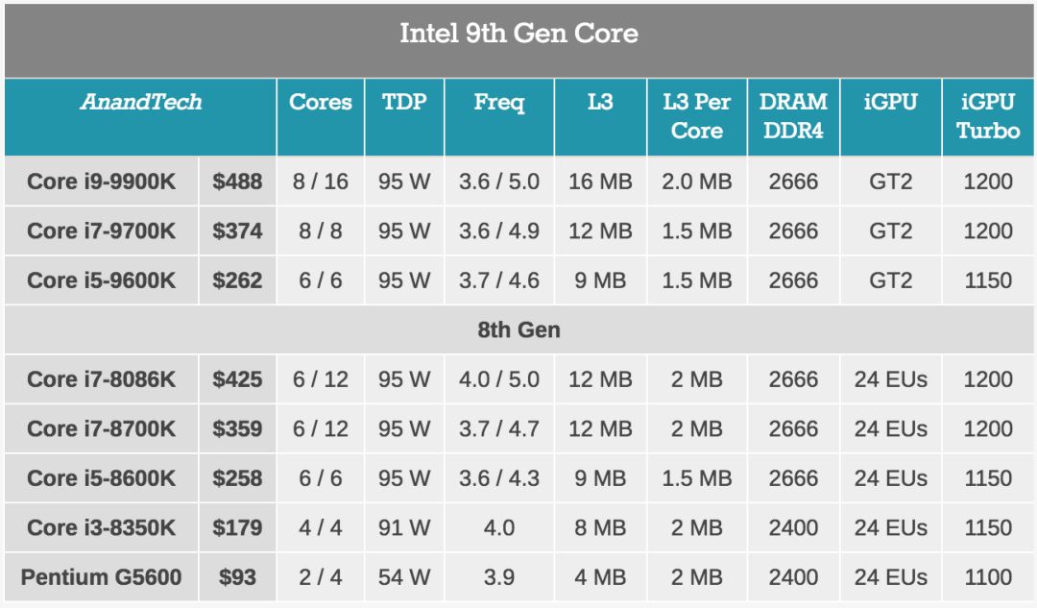Click the Core i5-9600K row label
The image size is (1037, 608).
click(x=102, y=281)
